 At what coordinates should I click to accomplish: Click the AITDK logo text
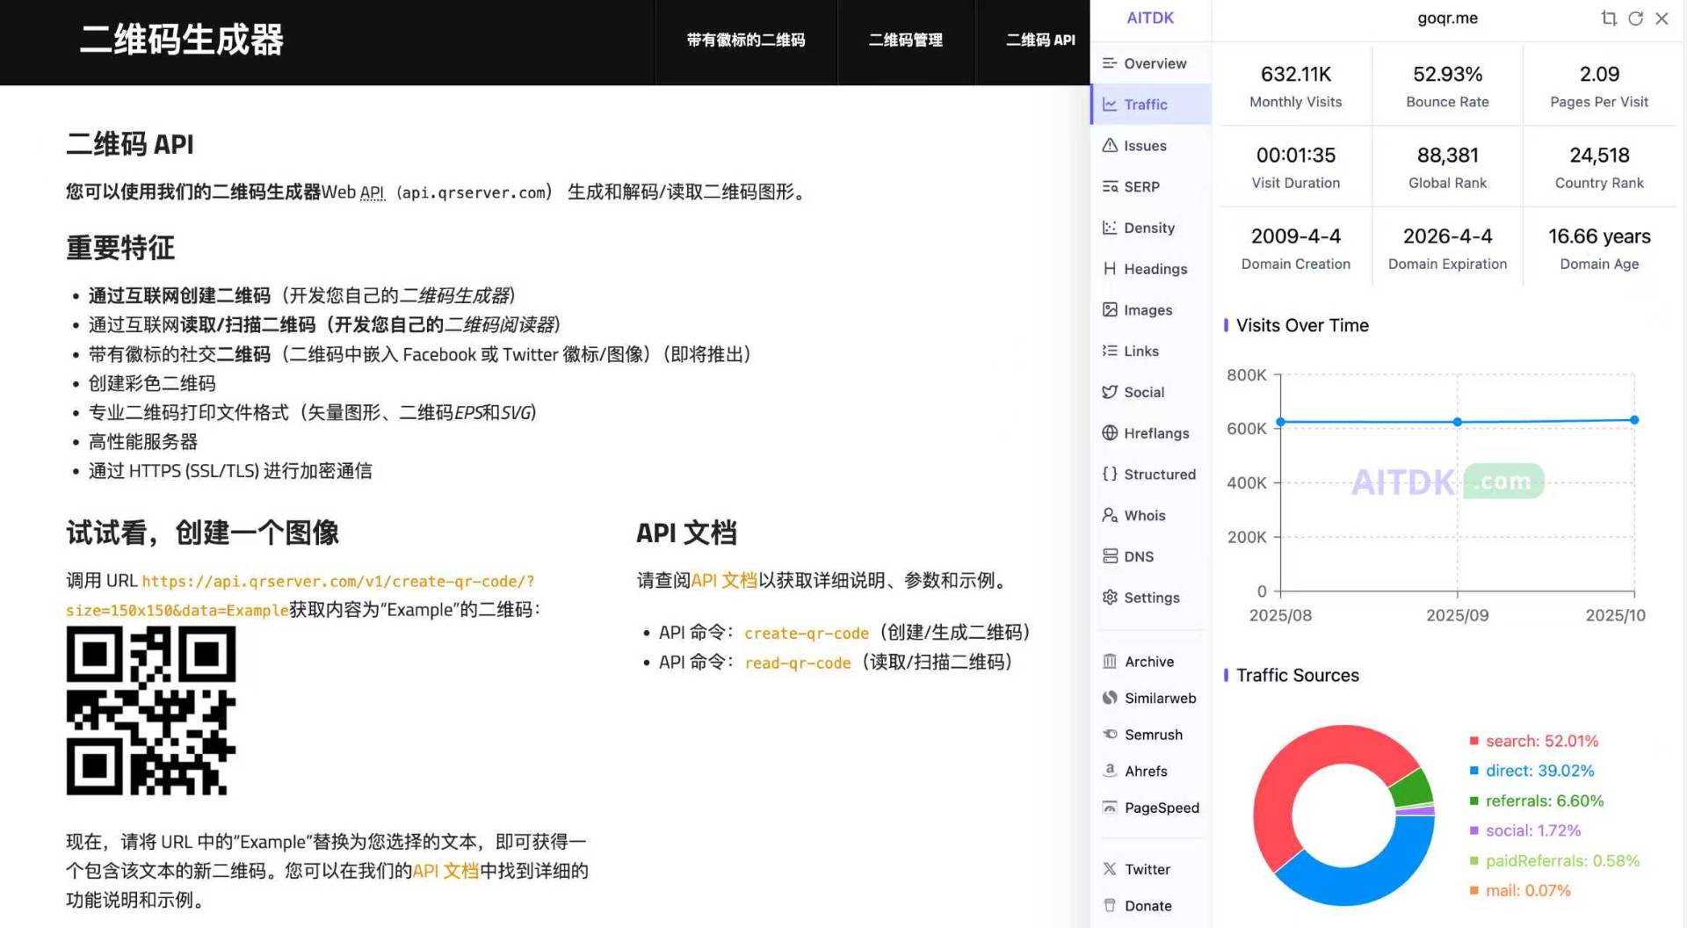coord(1150,18)
